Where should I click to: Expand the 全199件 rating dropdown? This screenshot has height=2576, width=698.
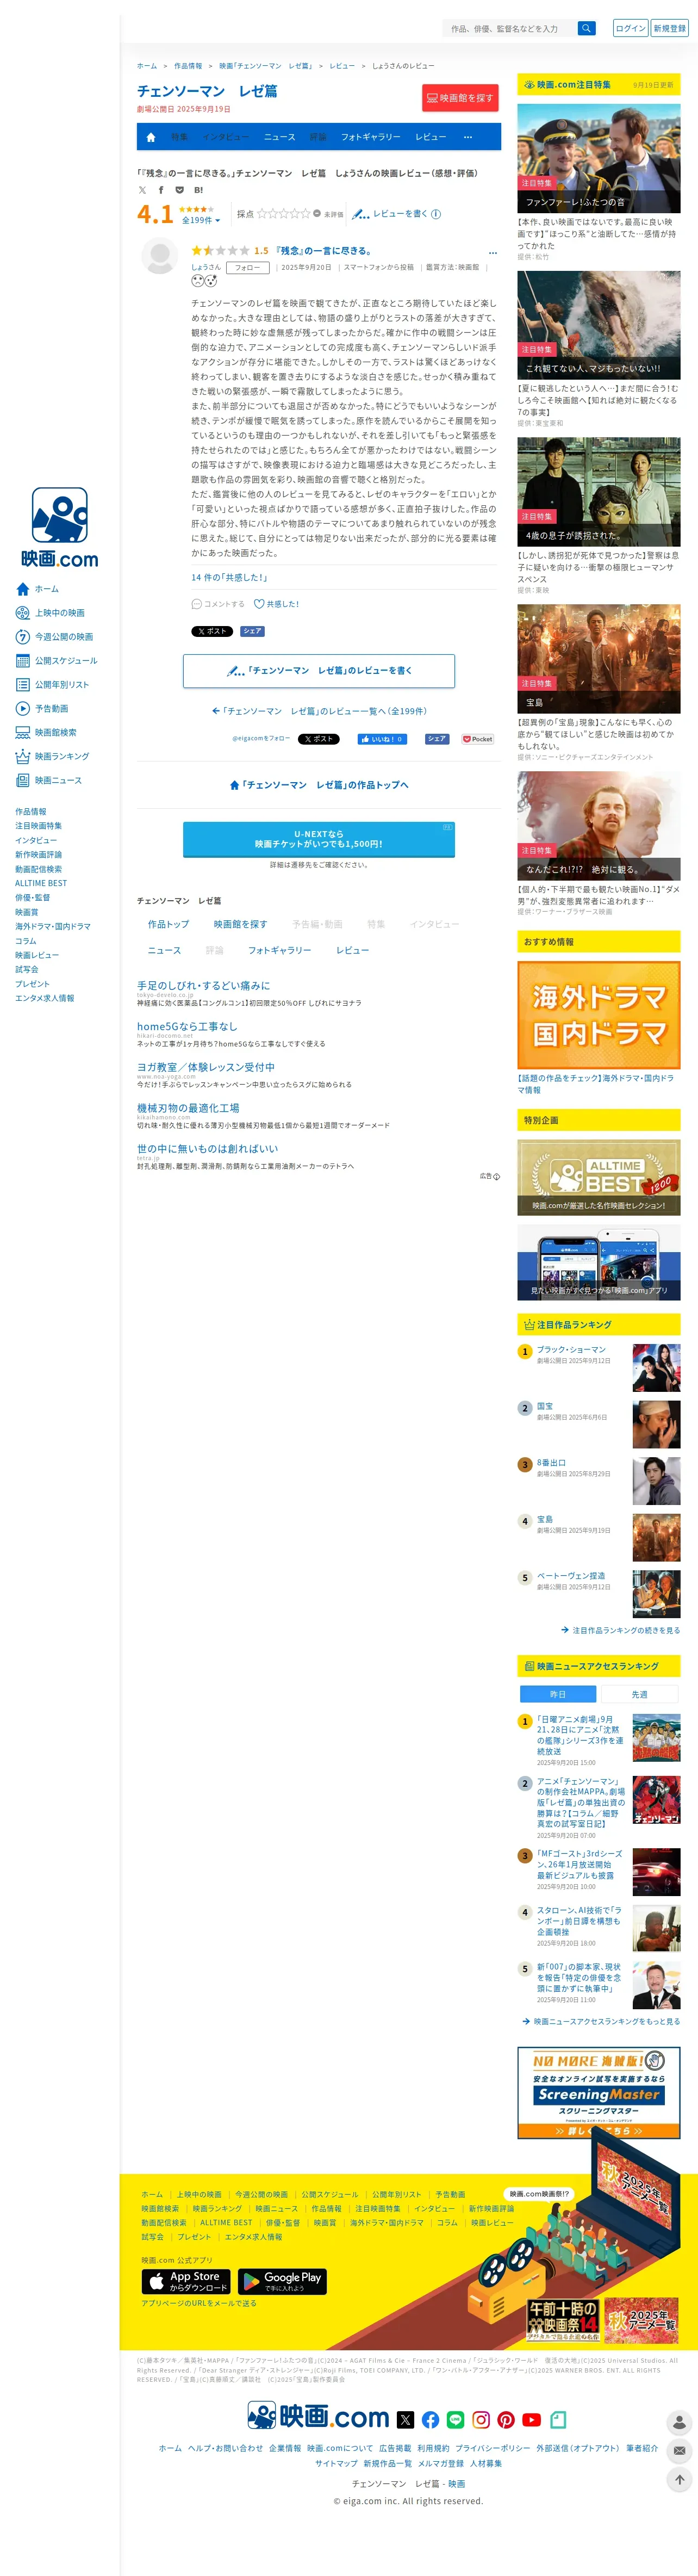pyautogui.click(x=200, y=220)
